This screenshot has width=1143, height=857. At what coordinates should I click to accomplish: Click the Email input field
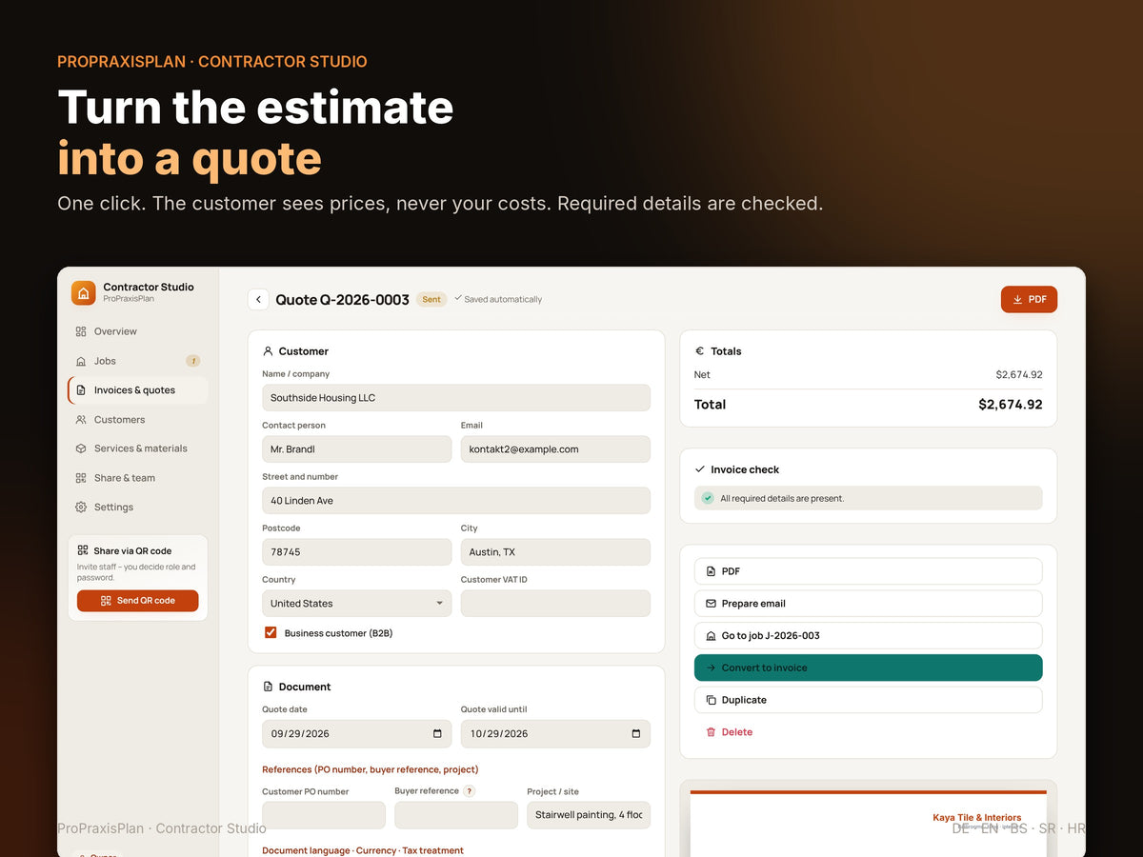coord(555,449)
